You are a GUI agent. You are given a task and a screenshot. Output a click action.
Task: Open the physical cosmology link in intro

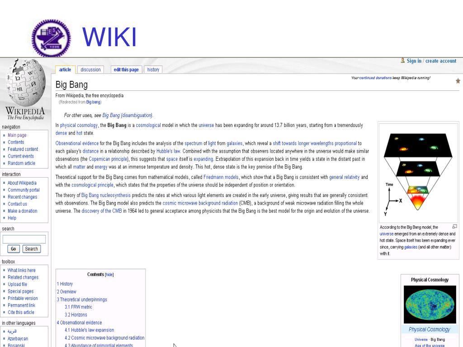point(79,126)
